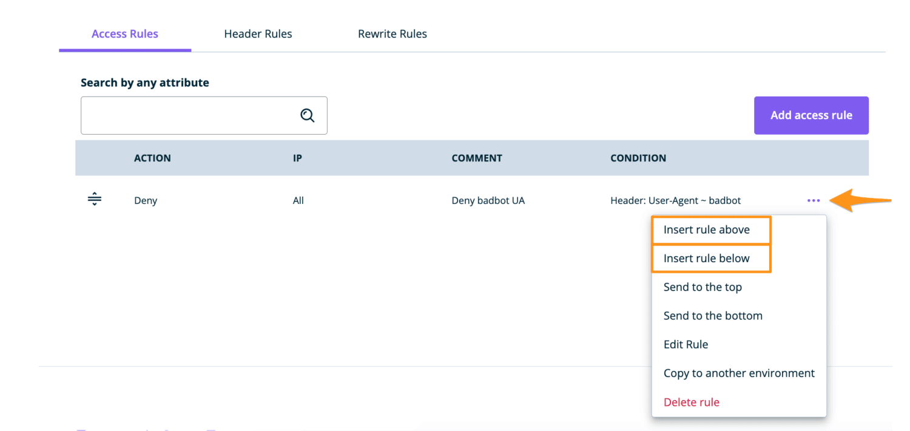Click inside the search by attribute field
910x431 pixels.
point(182,115)
